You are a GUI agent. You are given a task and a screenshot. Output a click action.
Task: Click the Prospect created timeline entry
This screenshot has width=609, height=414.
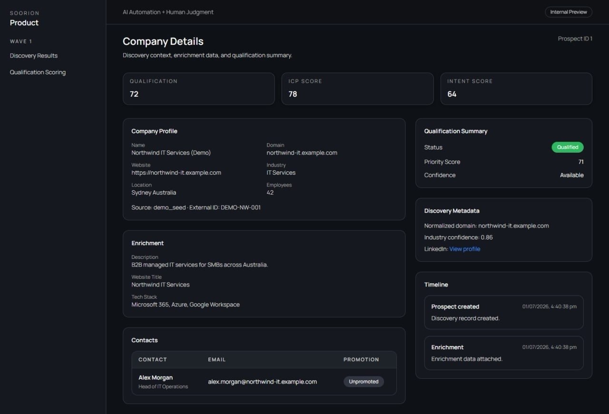[504, 312]
